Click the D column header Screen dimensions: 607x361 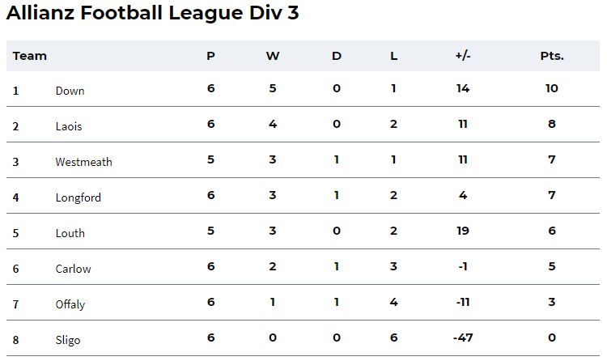337,56
